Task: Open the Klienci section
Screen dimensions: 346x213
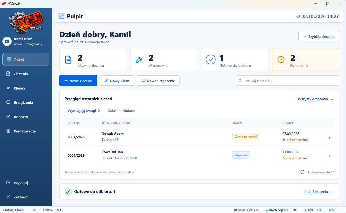Action: 26,88
